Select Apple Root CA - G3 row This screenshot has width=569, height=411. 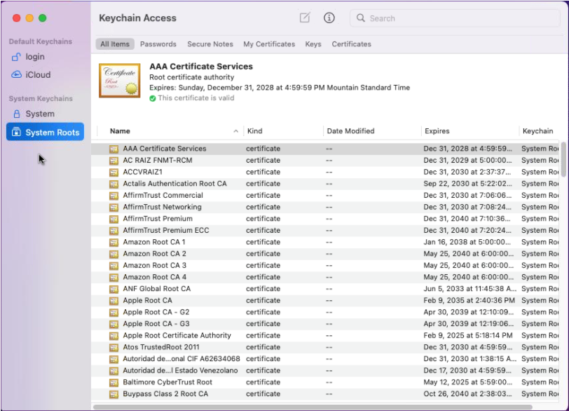324,324
